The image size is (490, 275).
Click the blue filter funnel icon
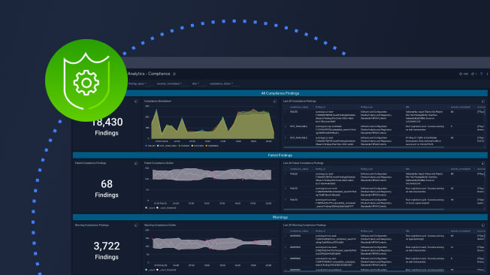tap(482, 74)
